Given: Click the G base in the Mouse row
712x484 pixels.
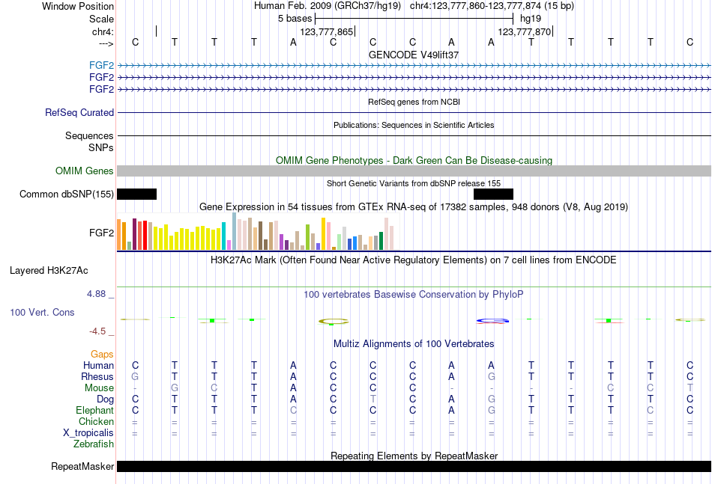Looking at the screenshot, I should tap(175, 388).
